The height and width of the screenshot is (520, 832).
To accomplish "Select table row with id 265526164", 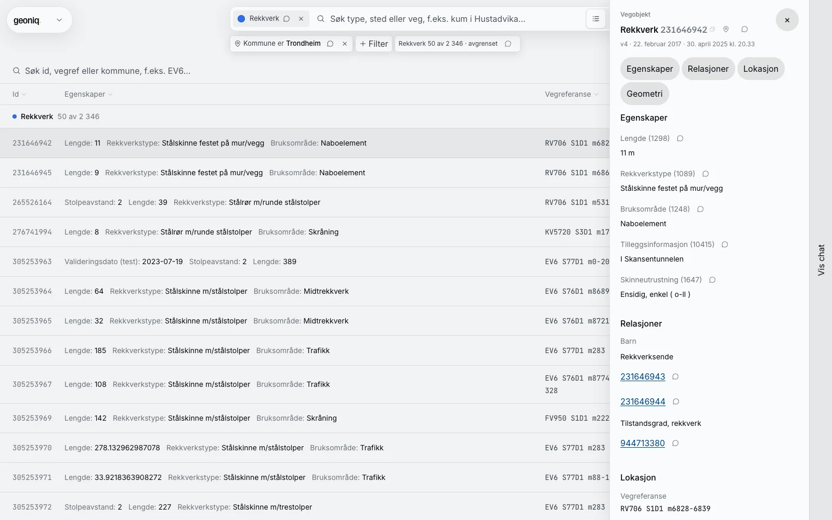I will (x=305, y=202).
